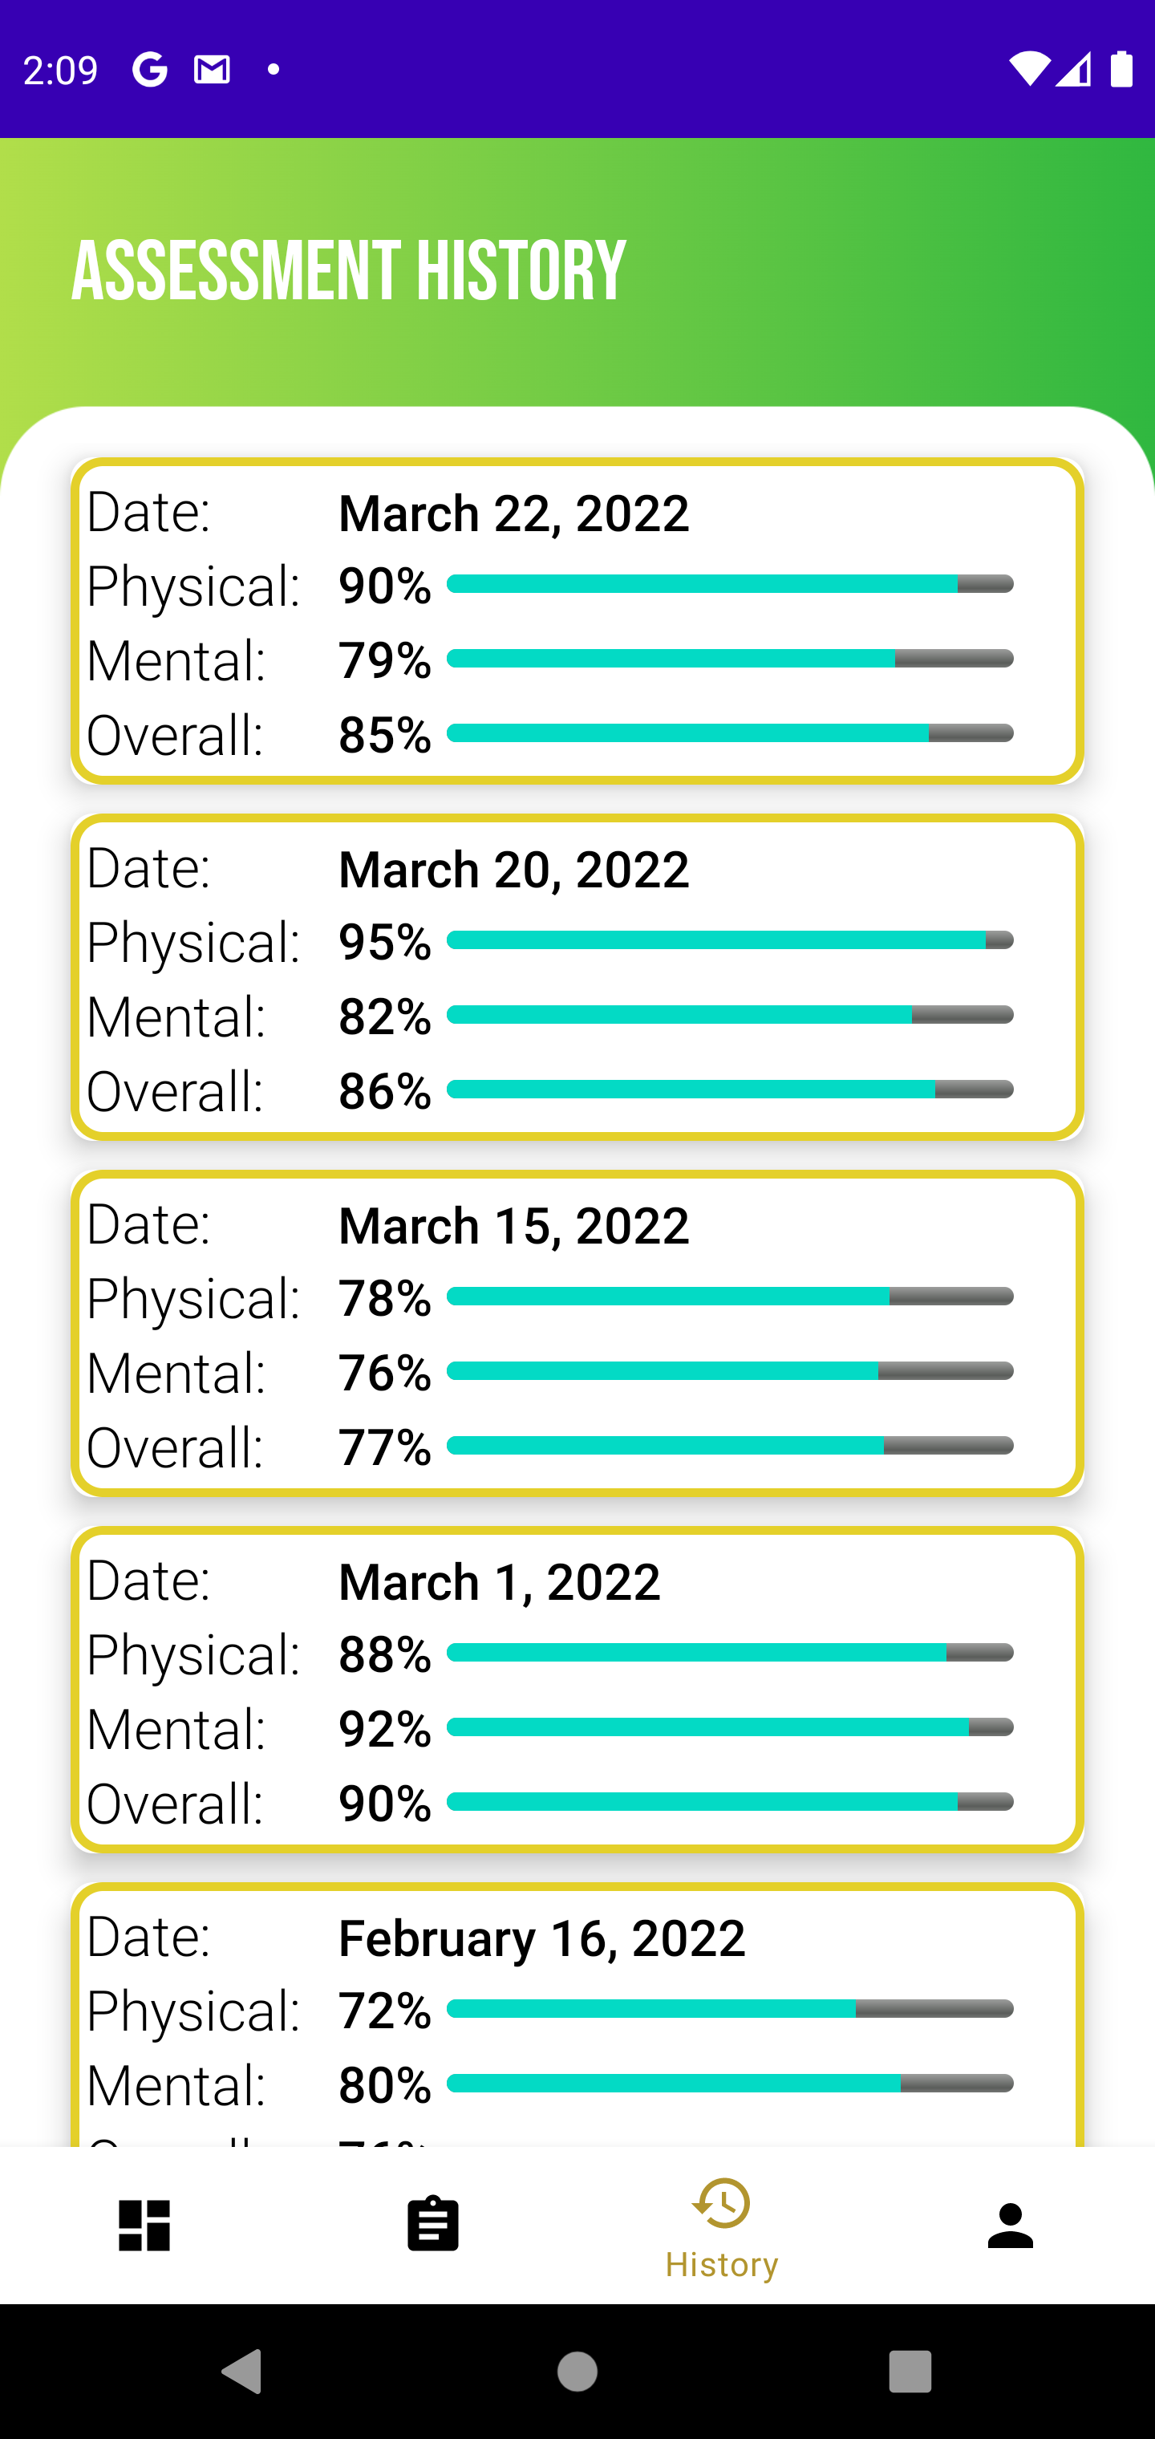
Task: Tap the Assessment History heading
Action: [x=348, y=272]
